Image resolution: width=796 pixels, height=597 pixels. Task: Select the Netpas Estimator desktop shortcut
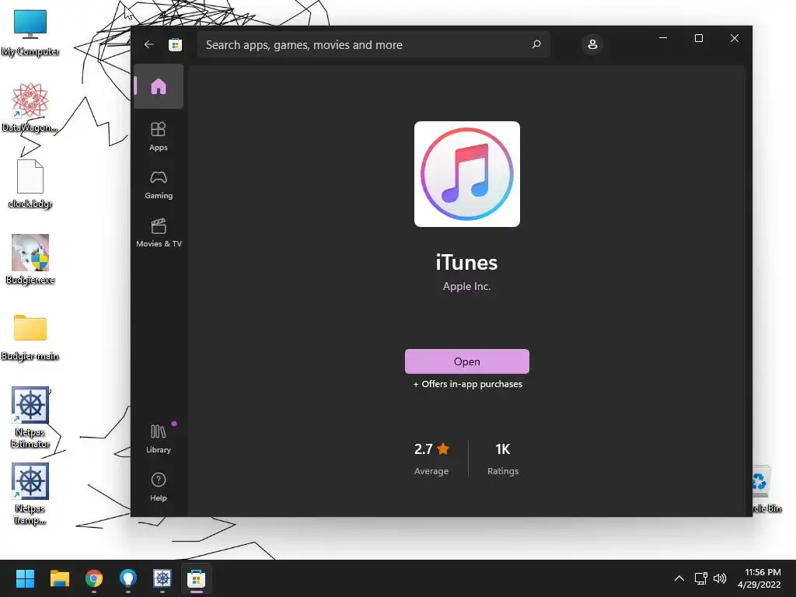30,417
